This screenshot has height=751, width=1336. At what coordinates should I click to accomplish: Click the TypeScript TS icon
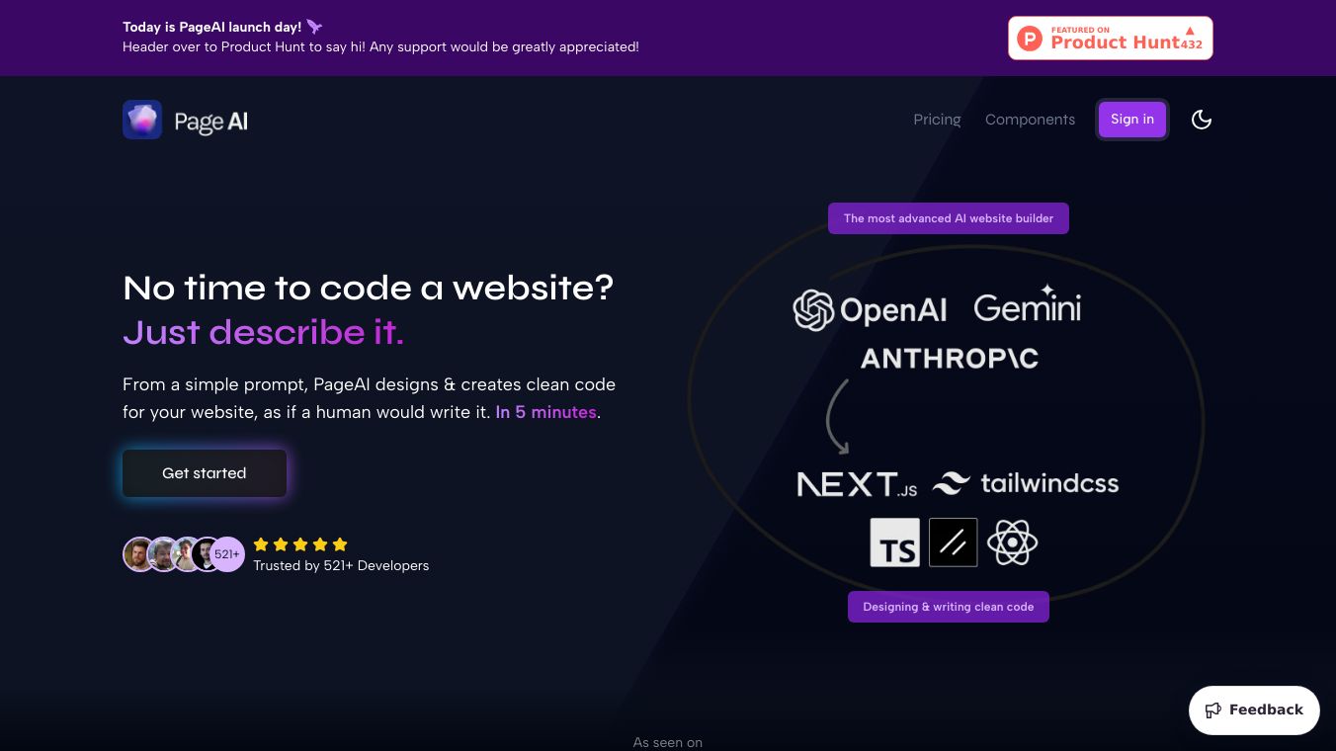(x=894, y=542)
